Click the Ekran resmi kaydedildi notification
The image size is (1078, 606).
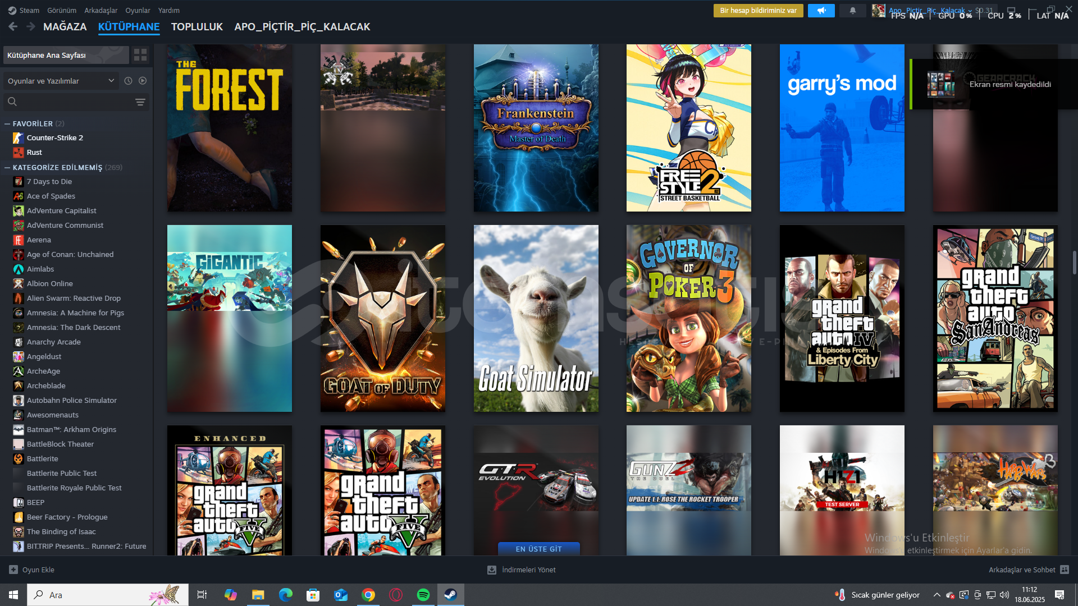click(994, 84)
